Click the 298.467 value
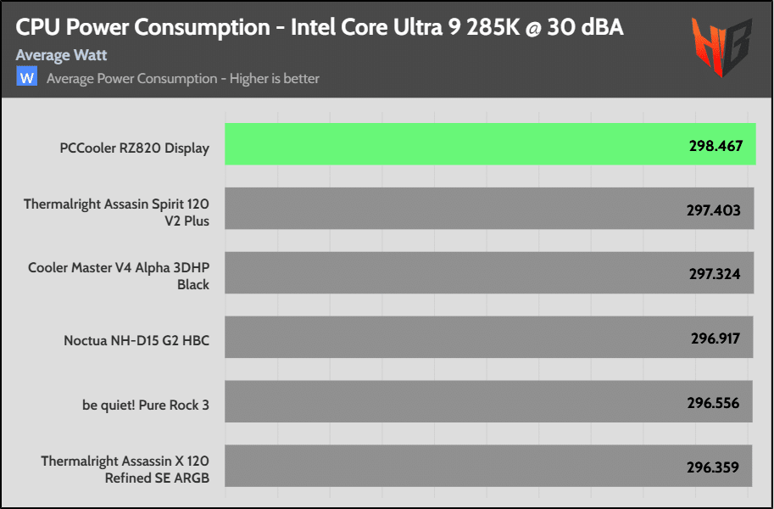This screenshot has height=509, width=774. (716, 146)
